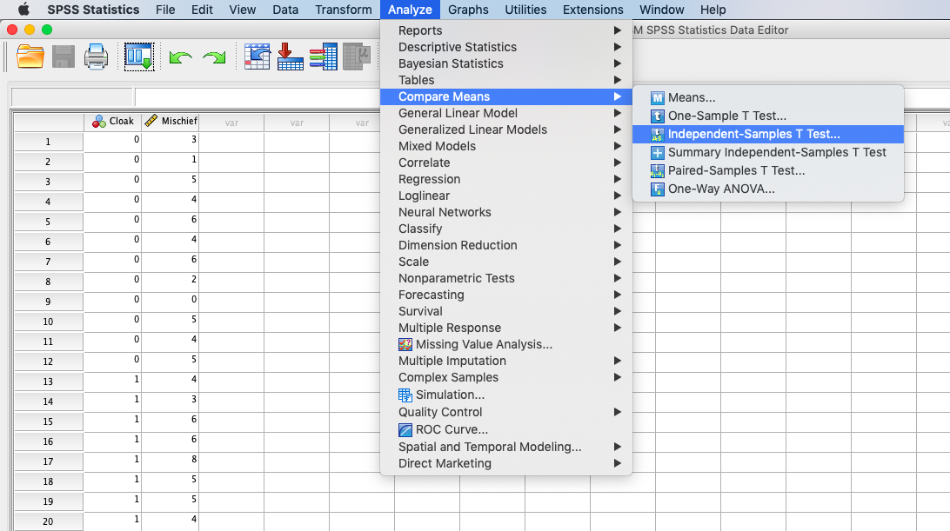Expand the Reports submenu arrow

[x=618, y=30]
